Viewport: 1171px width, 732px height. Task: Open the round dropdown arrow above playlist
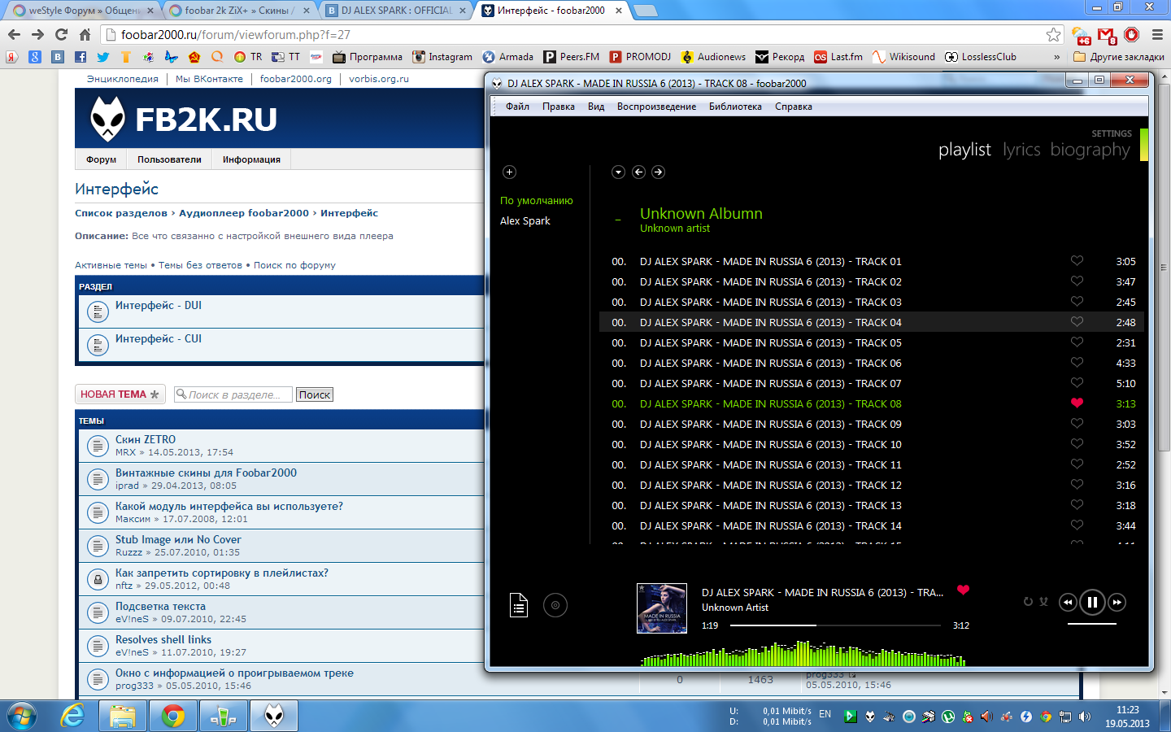(618, 172)
